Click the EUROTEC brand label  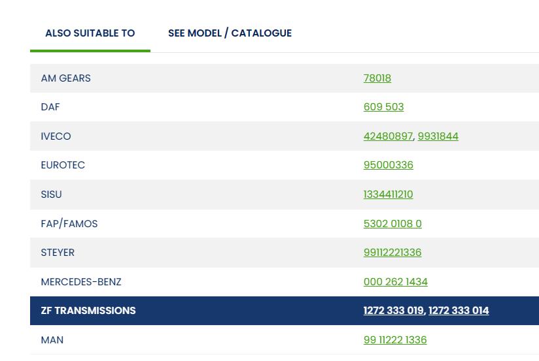tap(63, 165)
